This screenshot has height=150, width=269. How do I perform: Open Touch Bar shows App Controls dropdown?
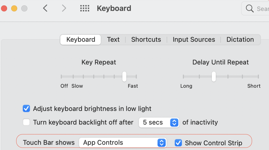point(123,143)
